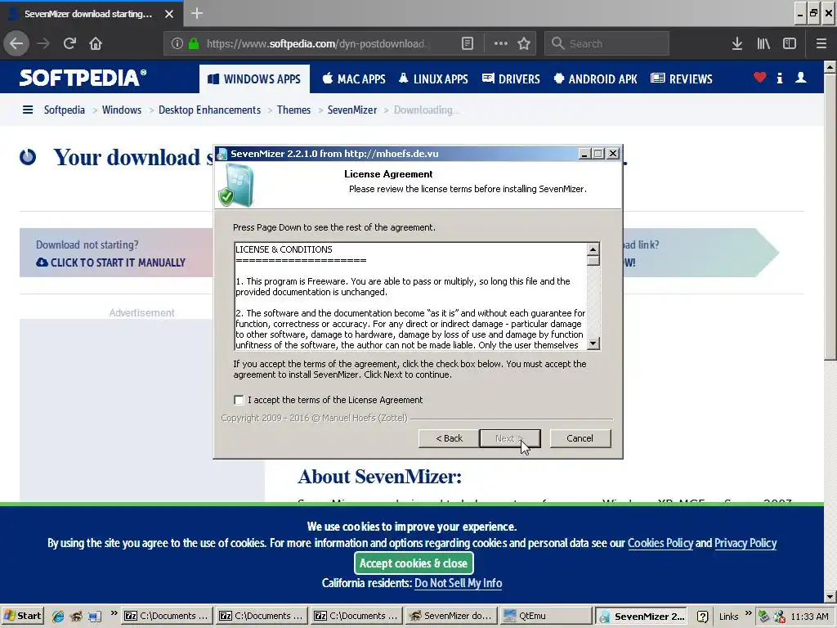This screenshot has width=837, height=628.
Task: Click to start download manually
Action: pyautogui.click(x=110, y=262)
